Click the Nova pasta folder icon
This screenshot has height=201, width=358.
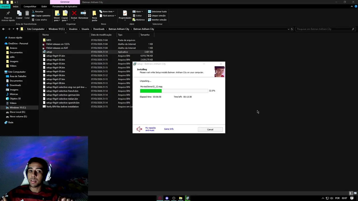(x=95, y=13)
